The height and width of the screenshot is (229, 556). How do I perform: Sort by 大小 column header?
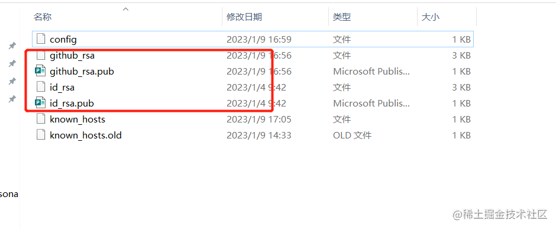(x=431, y=17)
